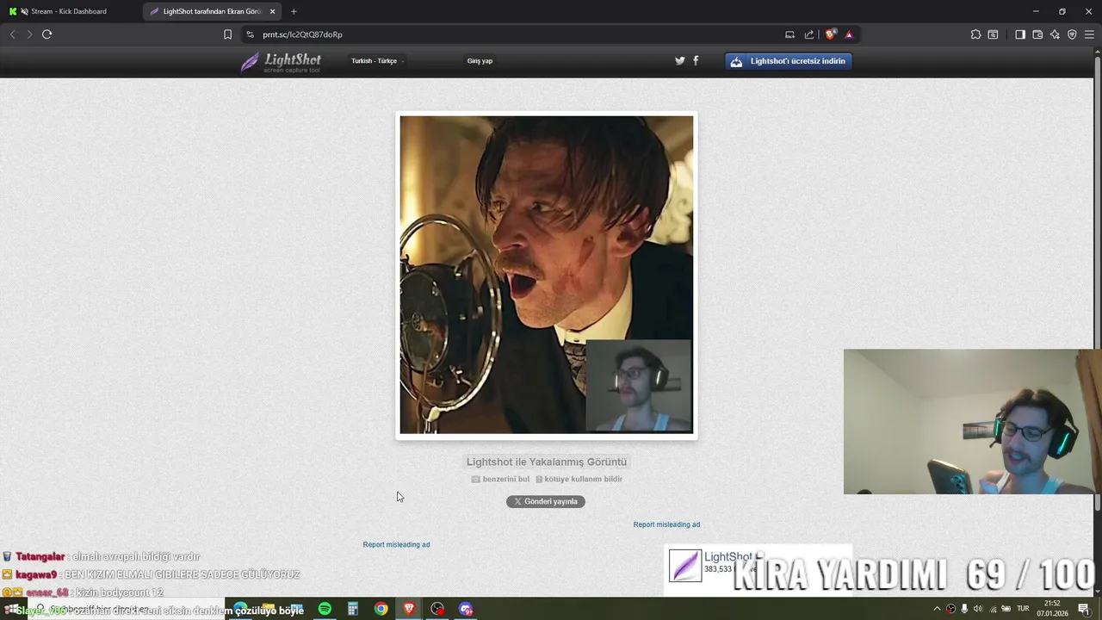Open a new browser tab

tap(294, 11)
